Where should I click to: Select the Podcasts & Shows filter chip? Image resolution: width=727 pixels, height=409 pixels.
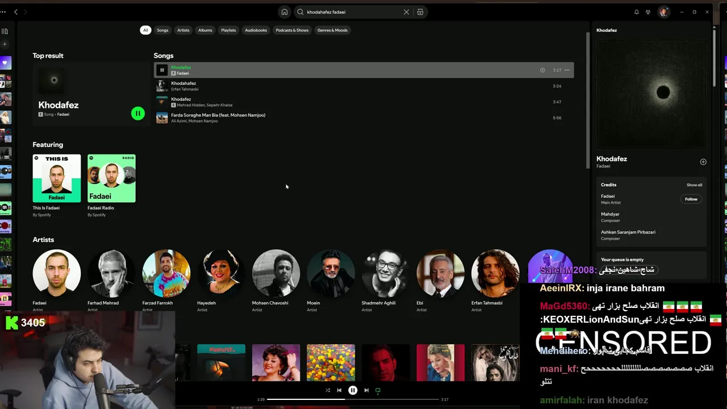292,30
